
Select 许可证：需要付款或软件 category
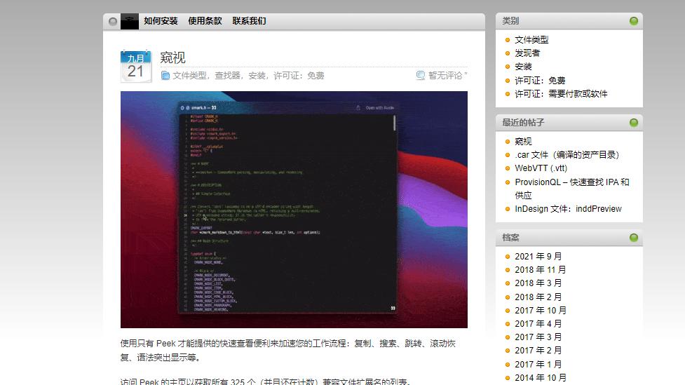[561, 94]
